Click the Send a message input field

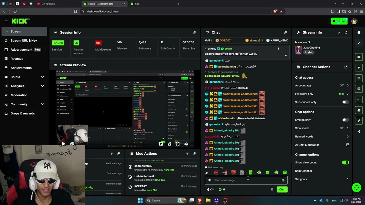[246, 180]
